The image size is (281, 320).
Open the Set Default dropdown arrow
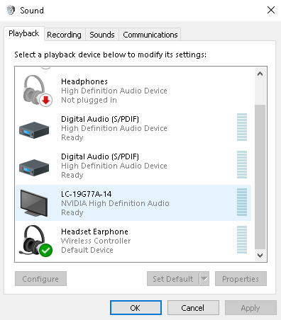tap(204, 279)
